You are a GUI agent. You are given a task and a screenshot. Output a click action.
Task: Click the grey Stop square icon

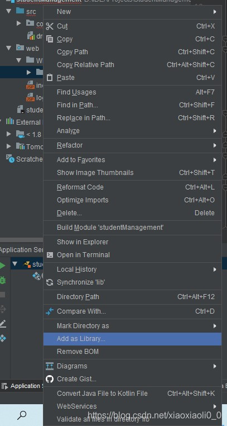(2, 295)
